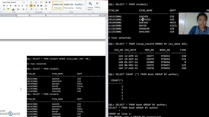This screenshot has height=117, width=209.
Task: Click ISS_DATE column header in terminal
Action: [130, 50]
